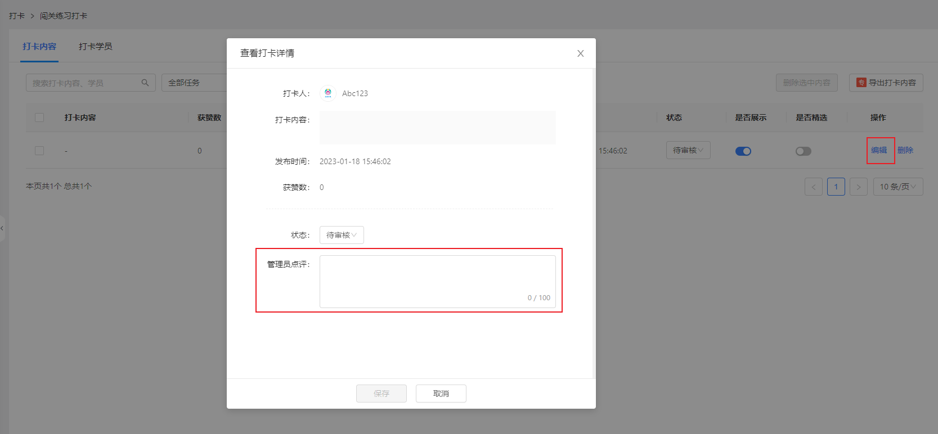
Task: Click the 2023-01-18 15:46:02 publish time
Action: coord(355,161)
